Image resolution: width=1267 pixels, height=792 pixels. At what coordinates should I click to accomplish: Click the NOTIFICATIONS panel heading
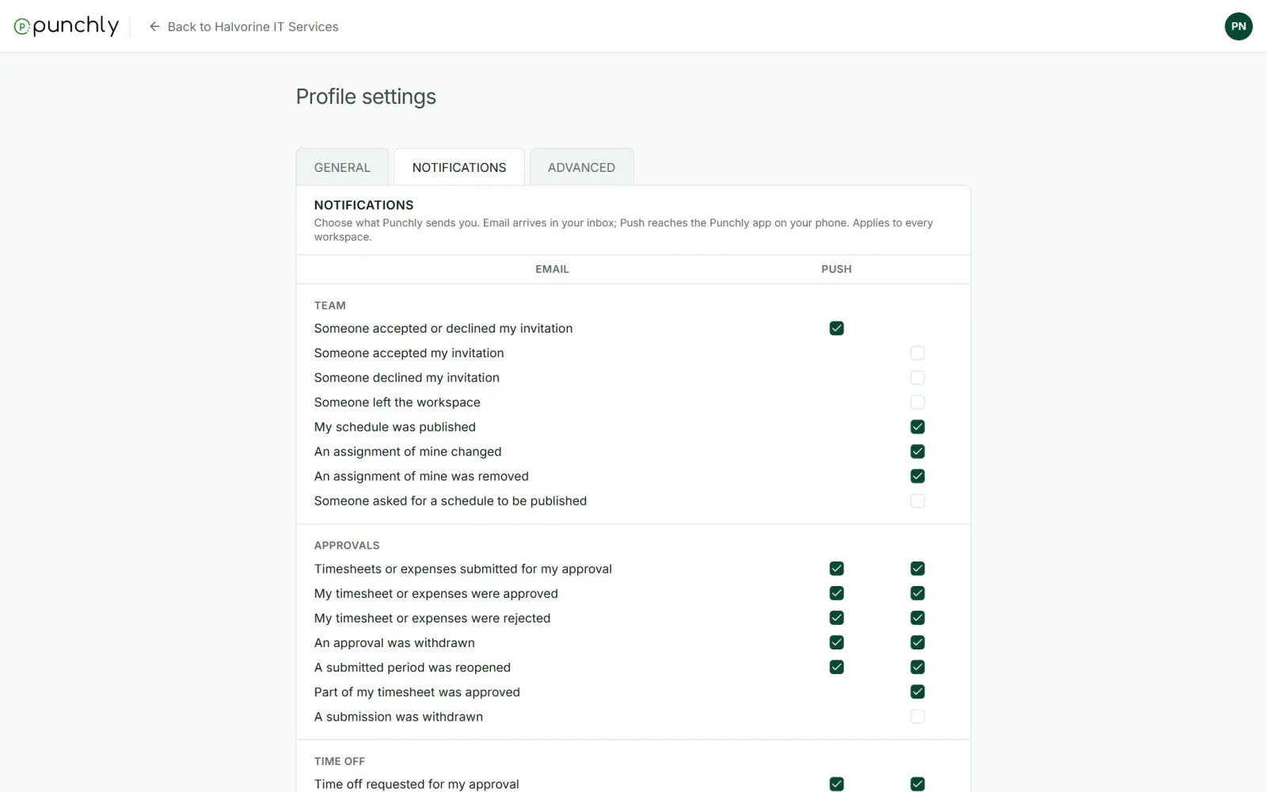click(363, 205)
